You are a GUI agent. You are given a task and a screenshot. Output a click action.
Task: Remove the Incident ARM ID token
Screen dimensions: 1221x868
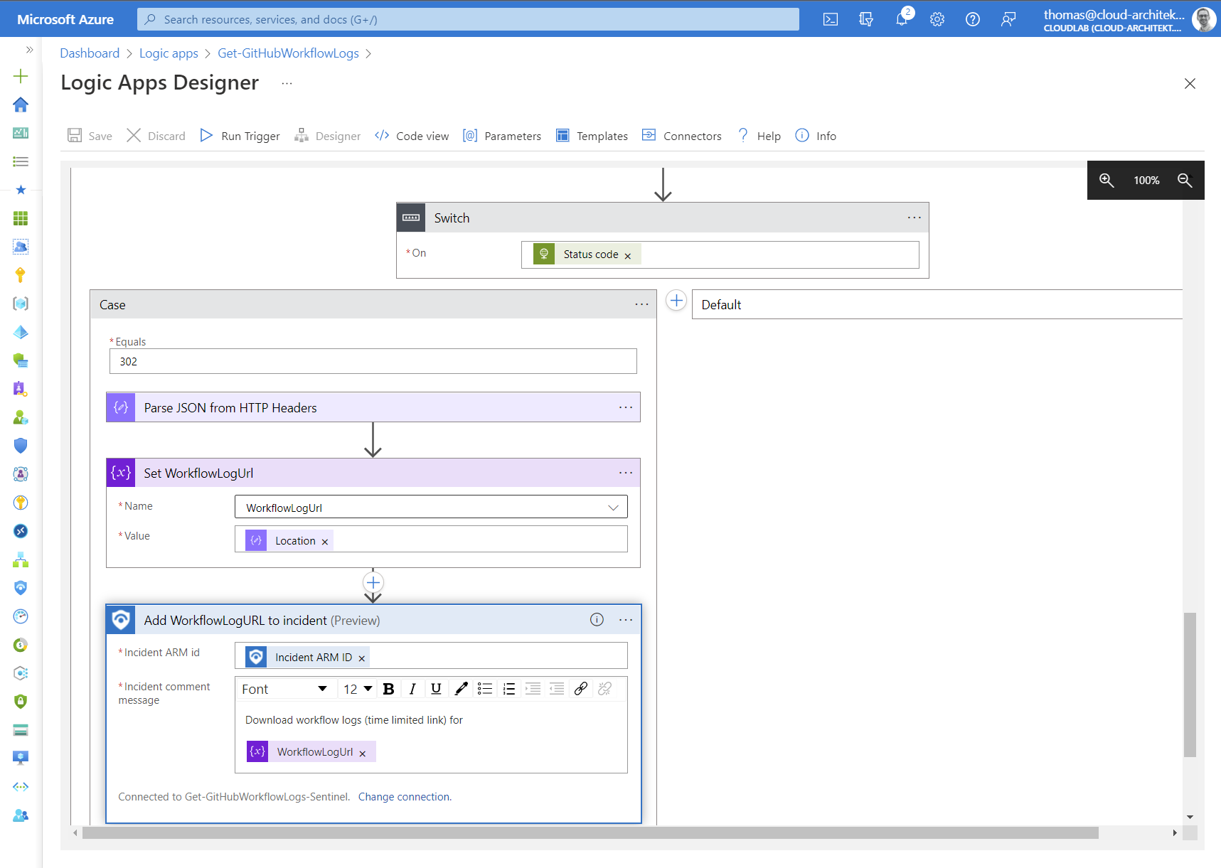tap(362, 658)
